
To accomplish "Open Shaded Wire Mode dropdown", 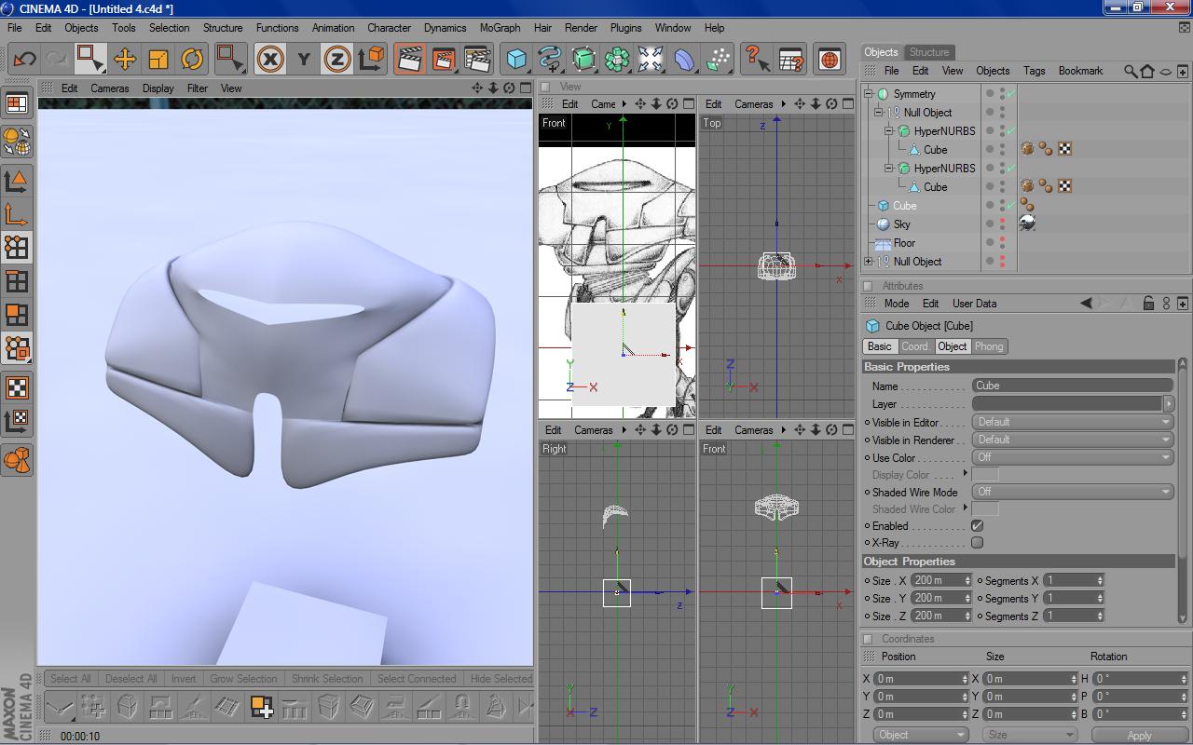I will click(1072, 492).
